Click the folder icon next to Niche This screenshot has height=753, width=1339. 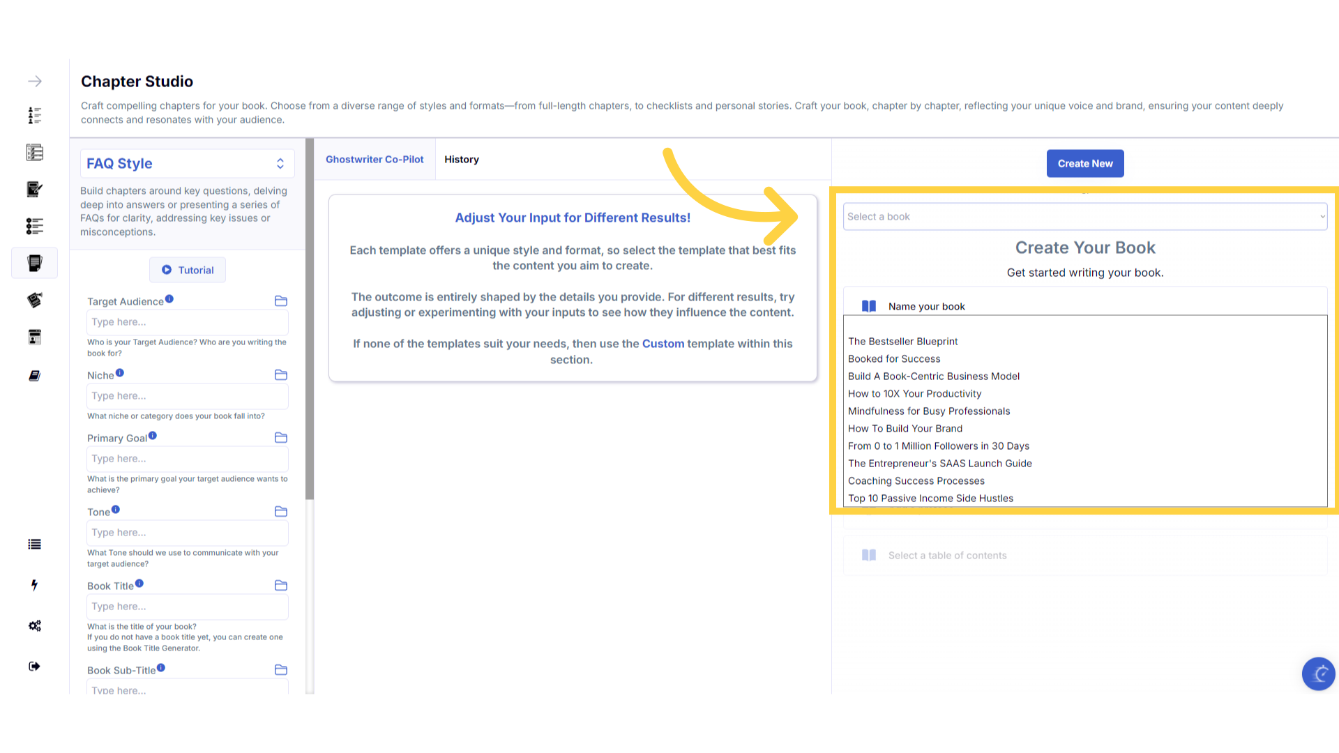(281, 375)
